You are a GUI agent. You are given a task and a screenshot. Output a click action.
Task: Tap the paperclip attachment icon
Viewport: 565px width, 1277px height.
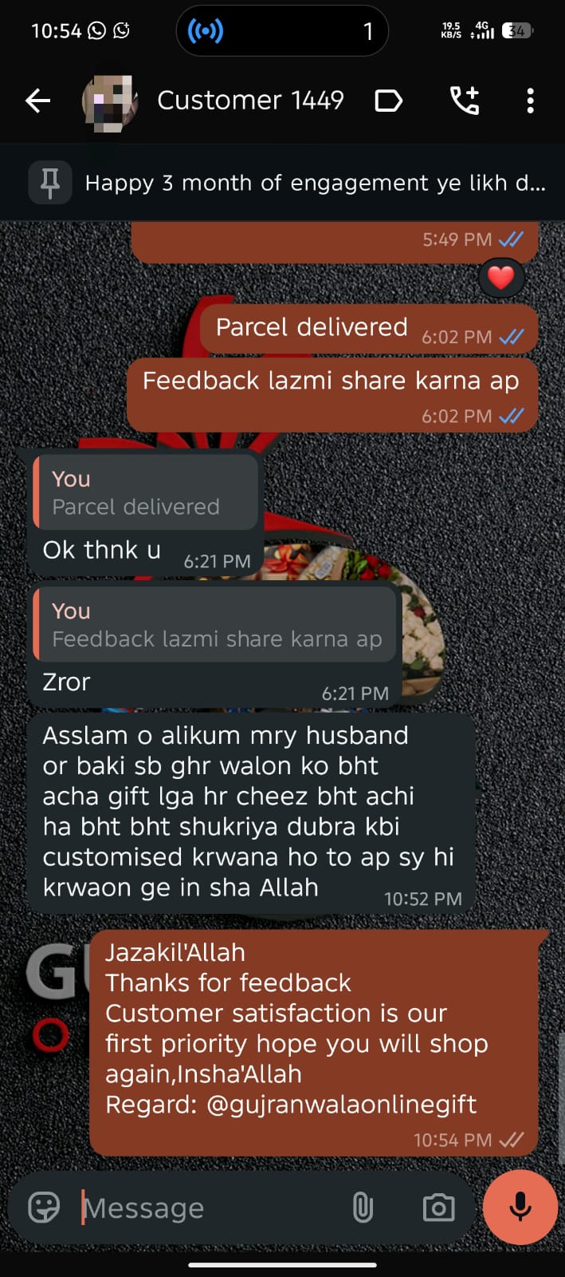tap(363, 1208)
